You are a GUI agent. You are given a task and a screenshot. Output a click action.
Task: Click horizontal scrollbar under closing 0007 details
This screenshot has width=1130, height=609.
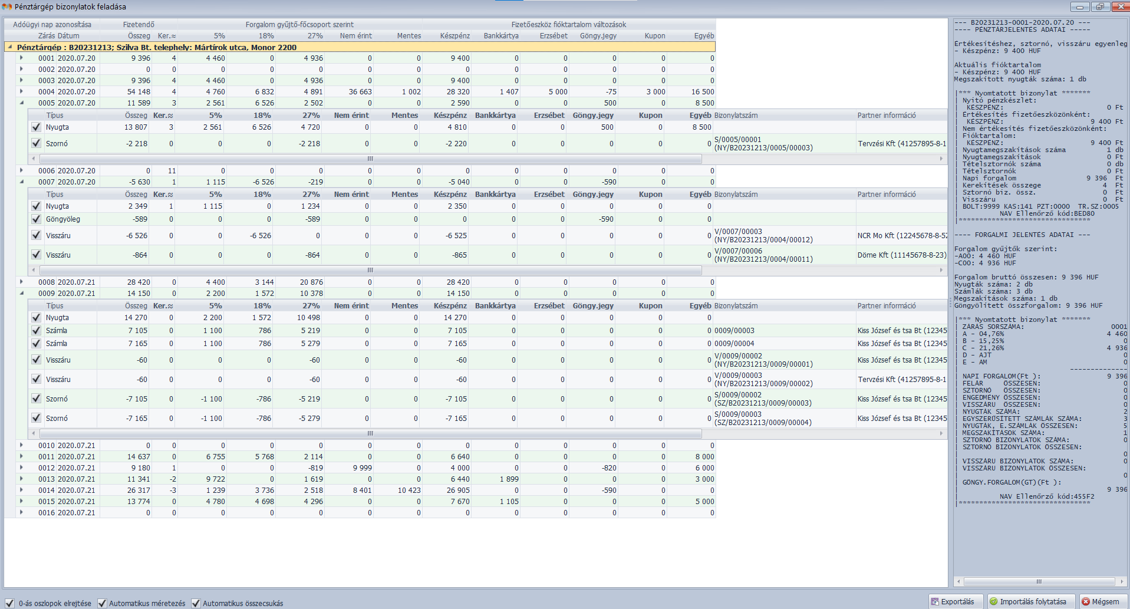[x=370, y=270]
